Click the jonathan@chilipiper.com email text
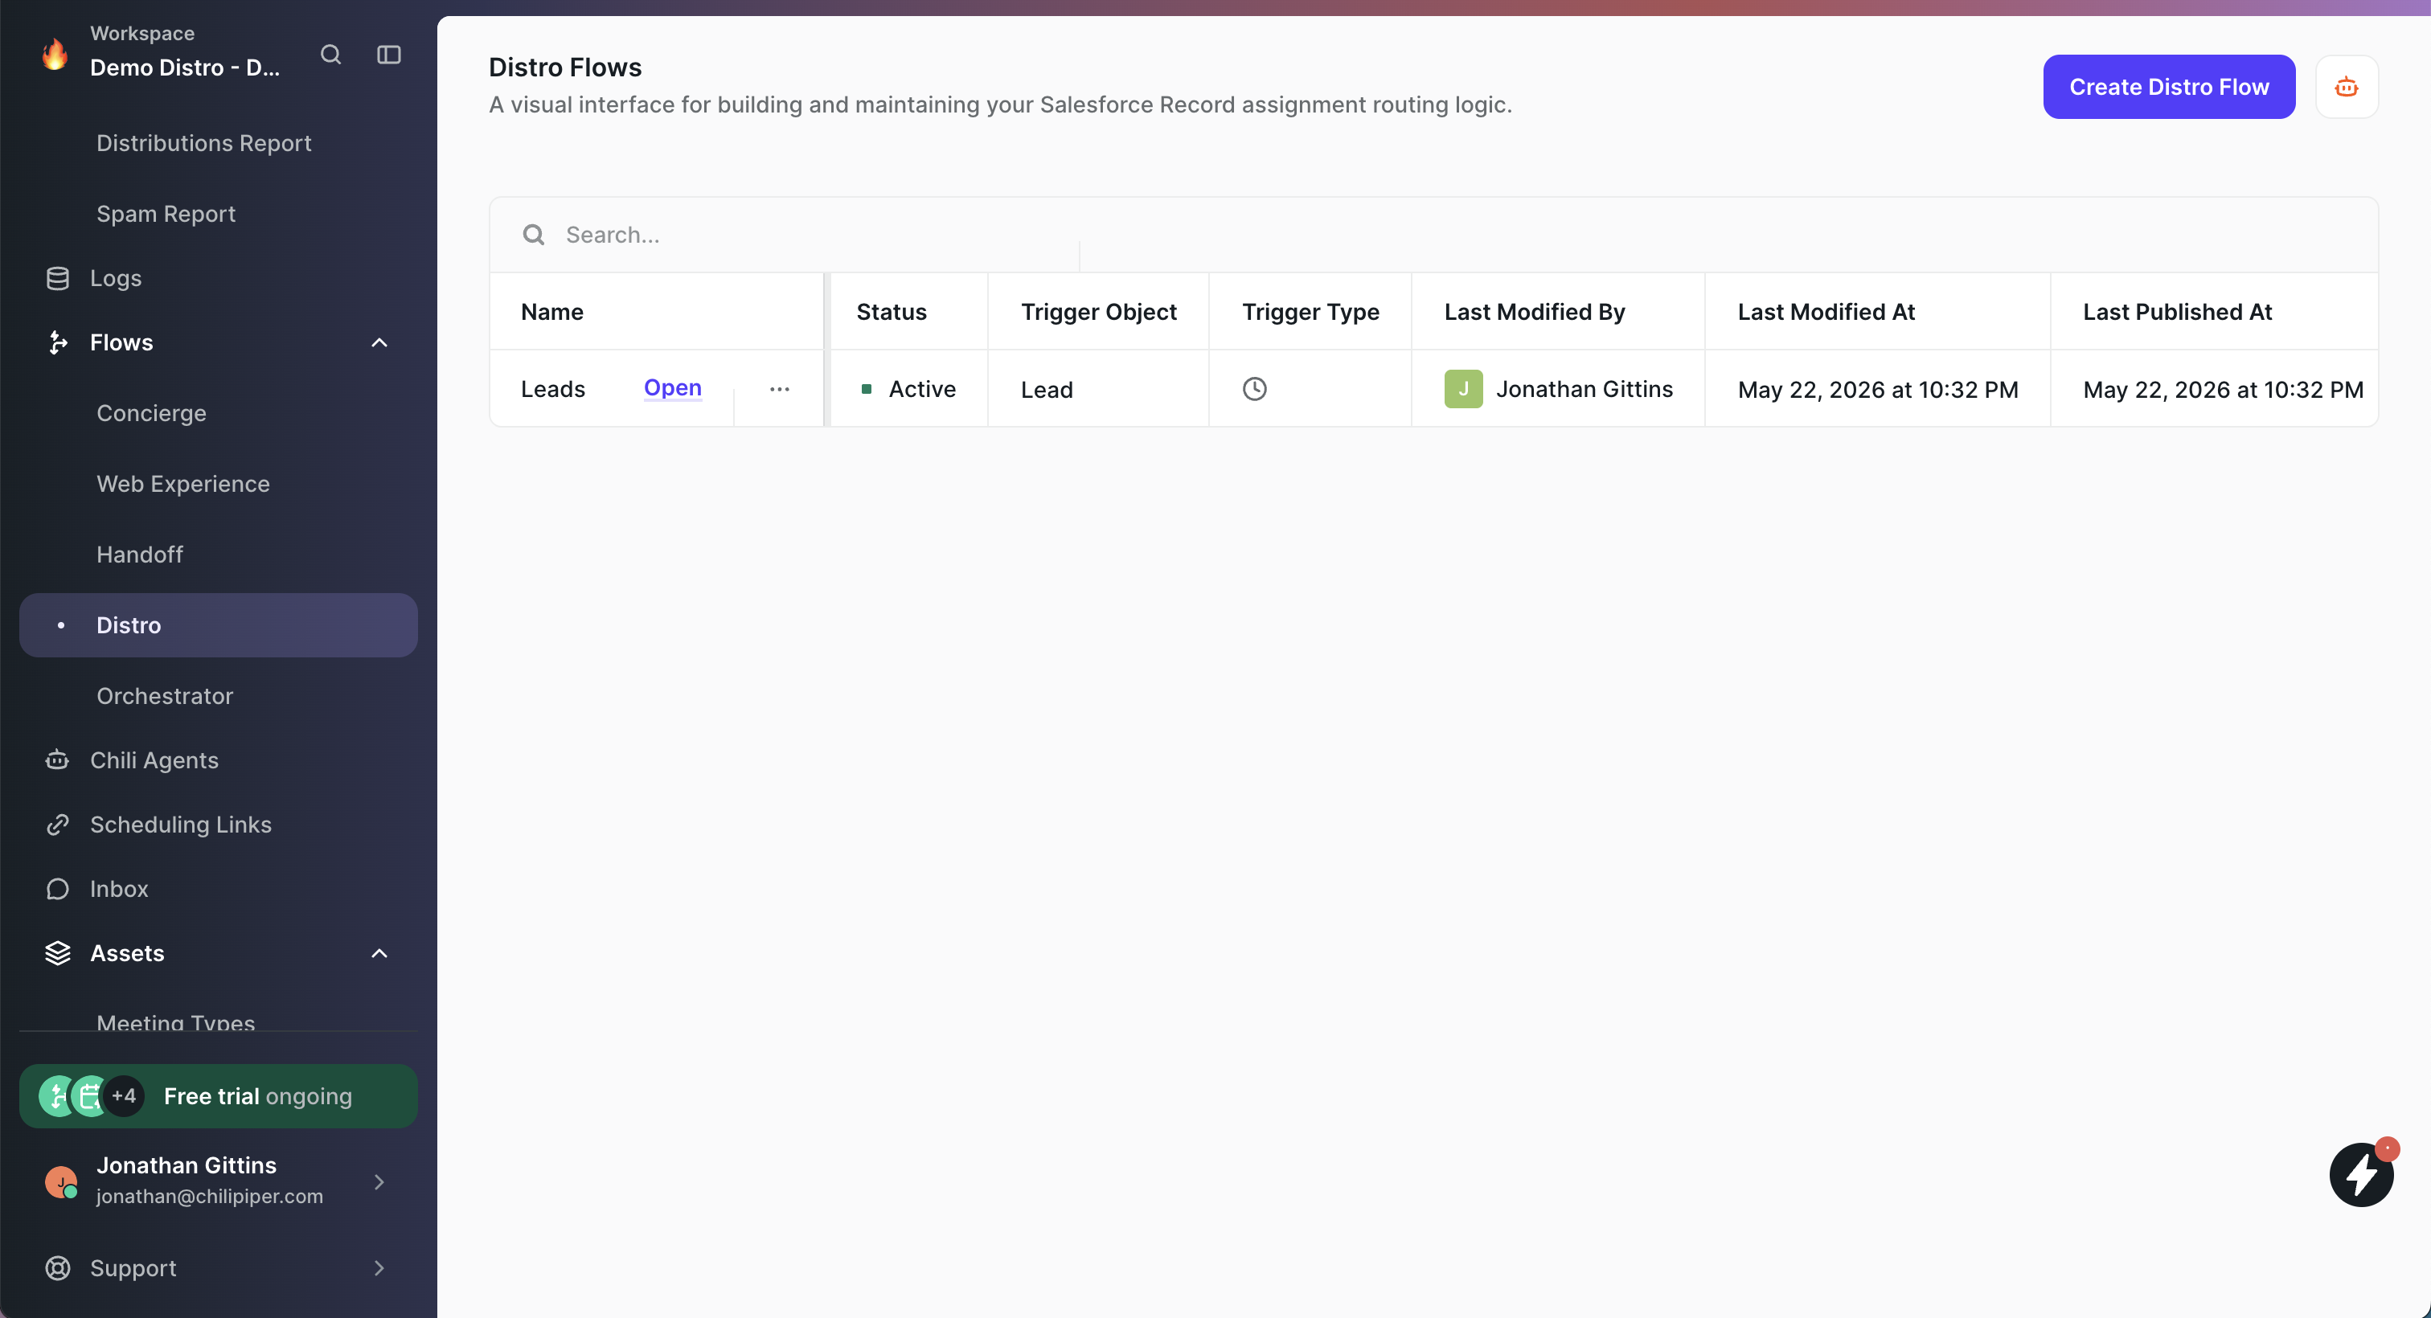The image size is (2431, 1318). pyautogui.click(x=210, y=1197)
